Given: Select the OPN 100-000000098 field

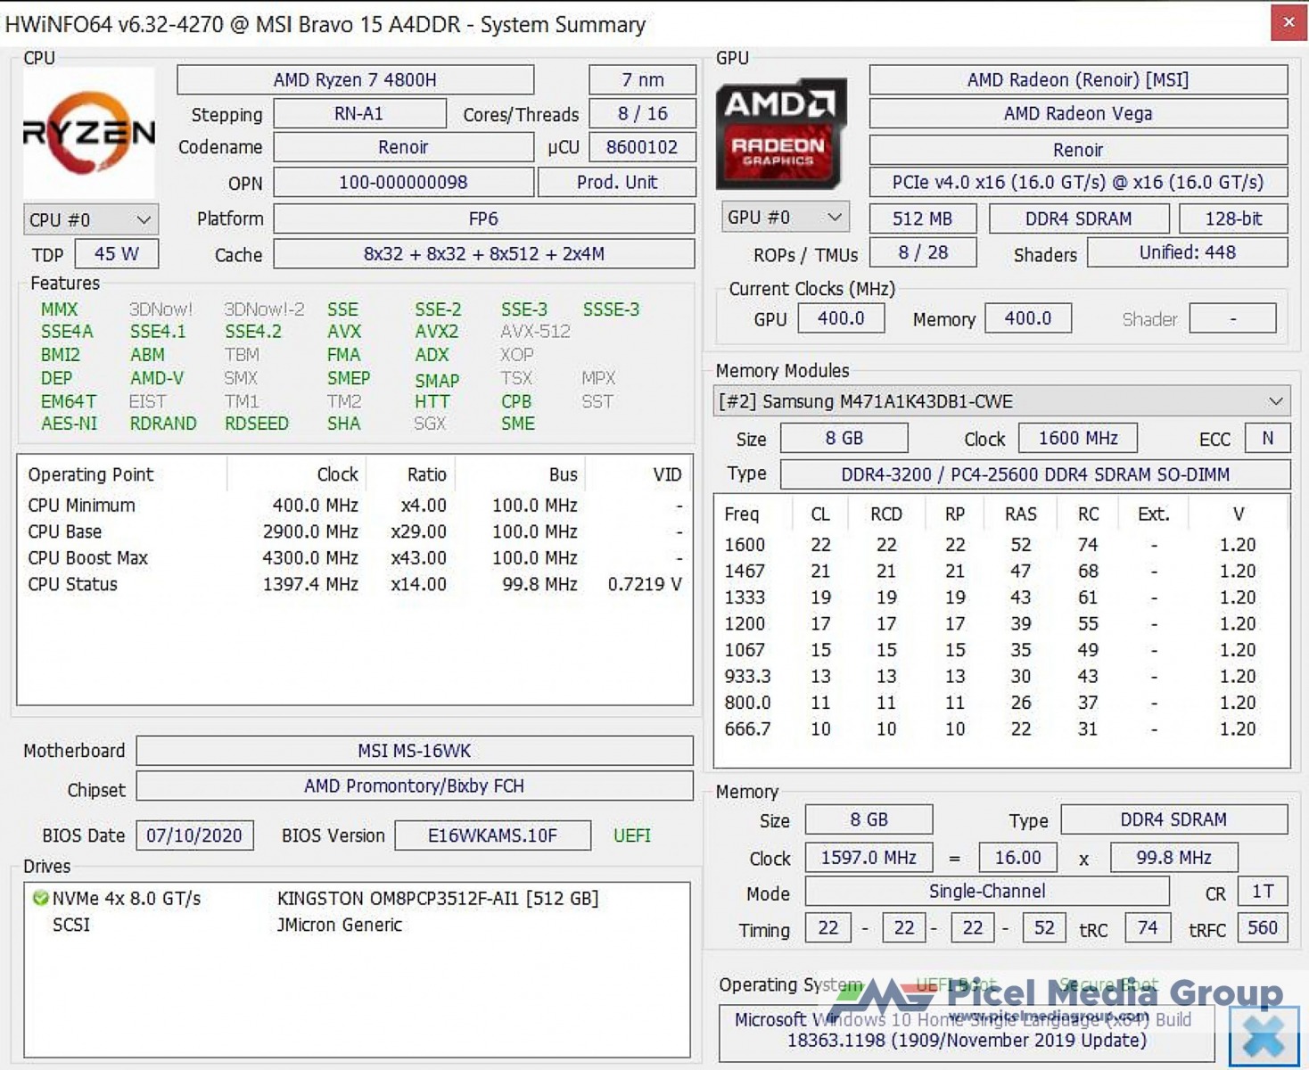Looking at the screenshot, I should click(403, 182).
